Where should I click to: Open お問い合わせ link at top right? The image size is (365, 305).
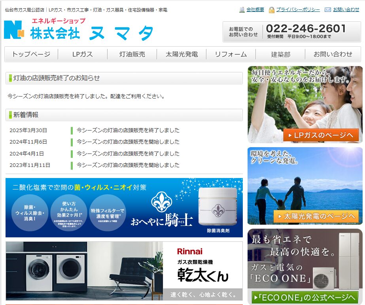(346, 9)
